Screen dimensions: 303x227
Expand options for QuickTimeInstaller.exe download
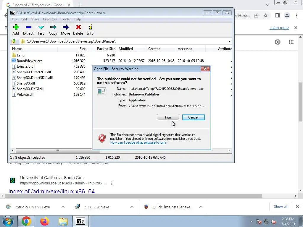(201, 207)
